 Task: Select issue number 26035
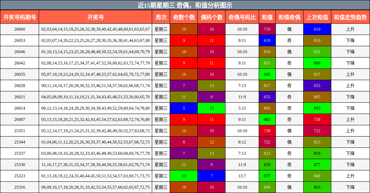20,74
